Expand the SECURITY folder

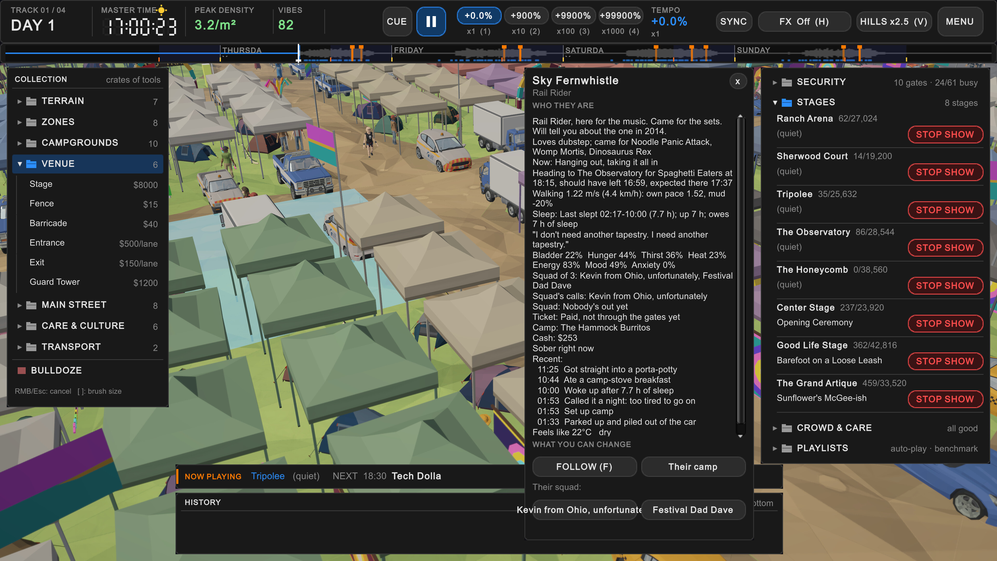pyautogui.click(x=875, y=83)
